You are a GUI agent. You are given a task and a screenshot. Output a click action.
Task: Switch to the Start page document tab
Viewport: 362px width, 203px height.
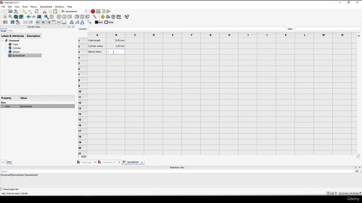(x=87, y=162)
